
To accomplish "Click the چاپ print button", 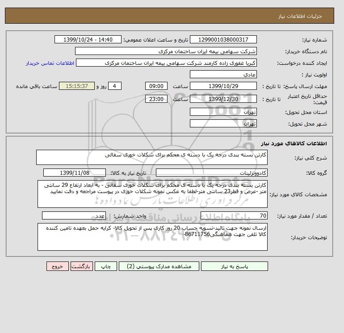I will coord(106,266).
